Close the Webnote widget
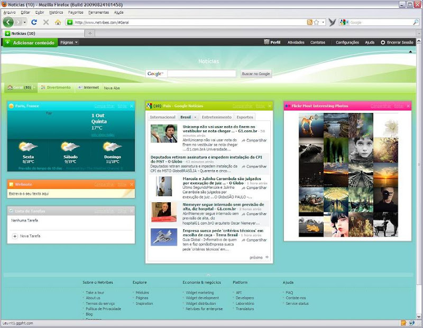The height and width of the screenshot is (328, 423). click(132, 184)
